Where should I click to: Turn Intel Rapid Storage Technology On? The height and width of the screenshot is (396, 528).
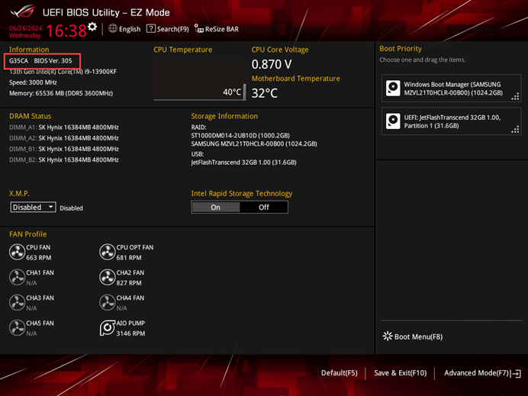(215, 207)
